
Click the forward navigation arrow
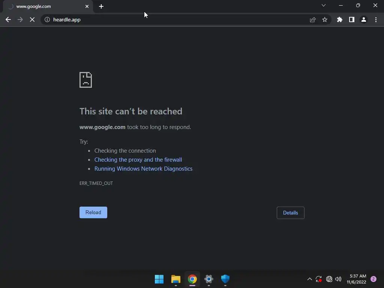[x=20, y=19]
